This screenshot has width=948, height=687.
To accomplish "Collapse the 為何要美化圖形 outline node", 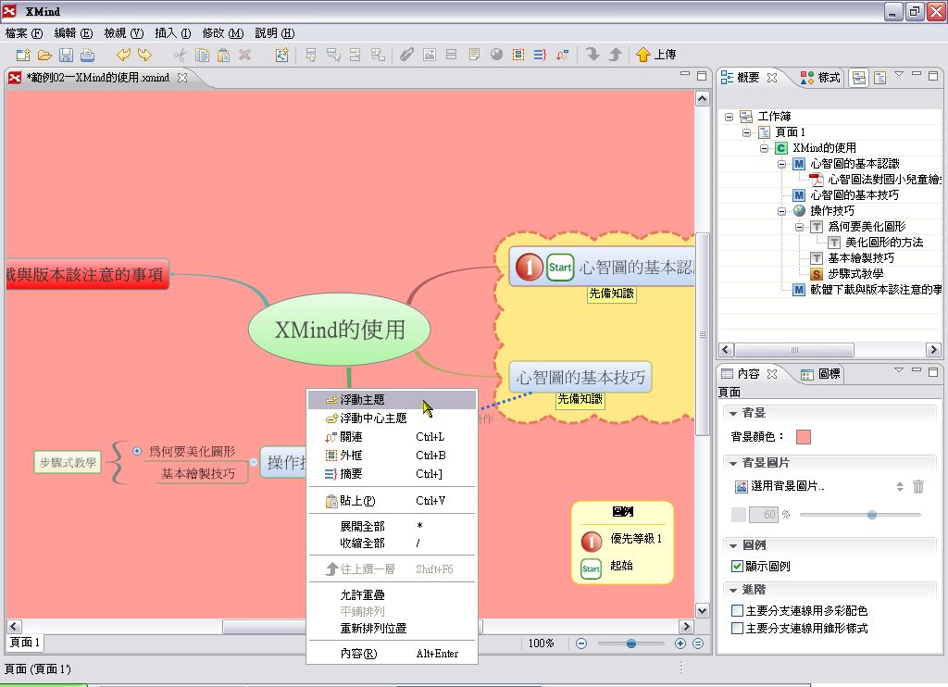I will [799, 227].
